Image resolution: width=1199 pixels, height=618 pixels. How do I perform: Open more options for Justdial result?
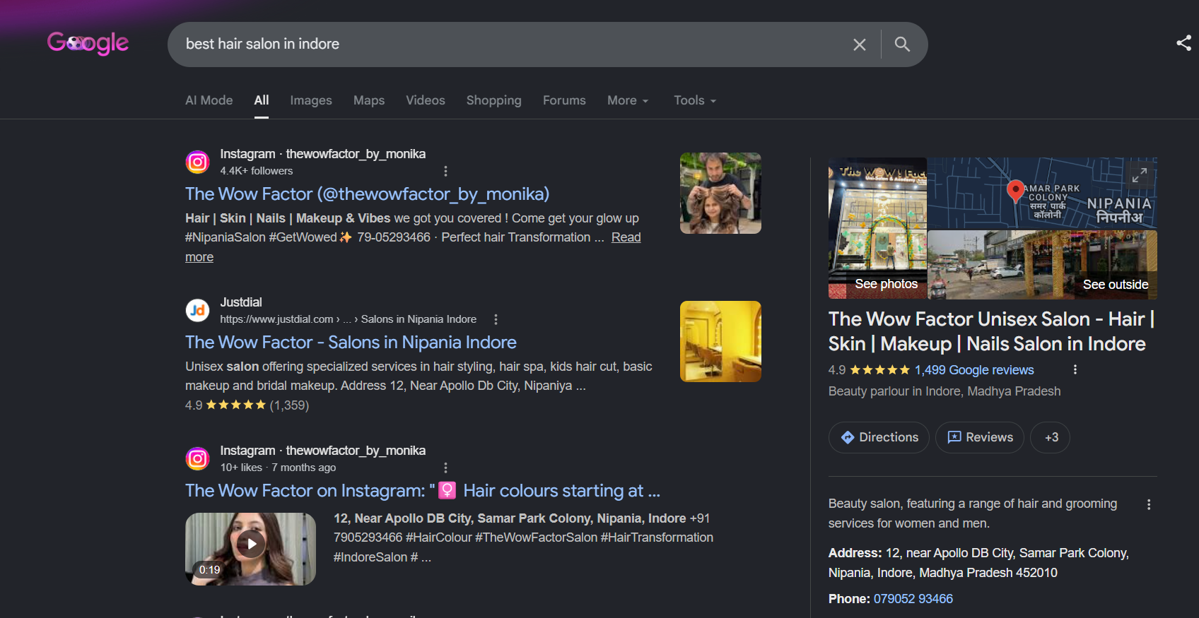(496, 319)
